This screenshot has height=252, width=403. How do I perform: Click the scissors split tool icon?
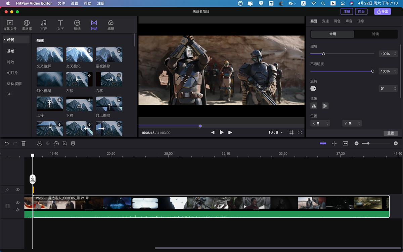pos(39,143)
